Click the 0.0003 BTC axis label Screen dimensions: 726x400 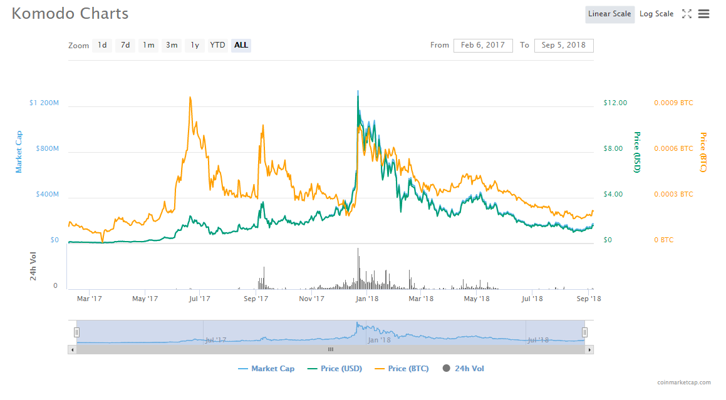(x=673, y=195)
